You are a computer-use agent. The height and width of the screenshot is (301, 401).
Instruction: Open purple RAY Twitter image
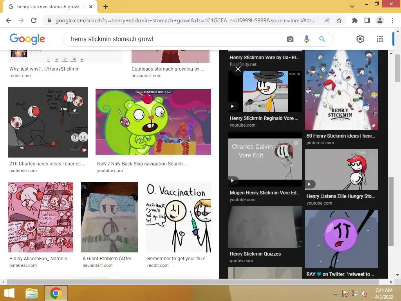point(341,239)
